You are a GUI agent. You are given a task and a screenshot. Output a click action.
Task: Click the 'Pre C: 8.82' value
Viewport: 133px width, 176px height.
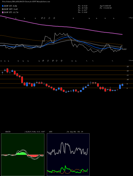[x=83, y=12]
